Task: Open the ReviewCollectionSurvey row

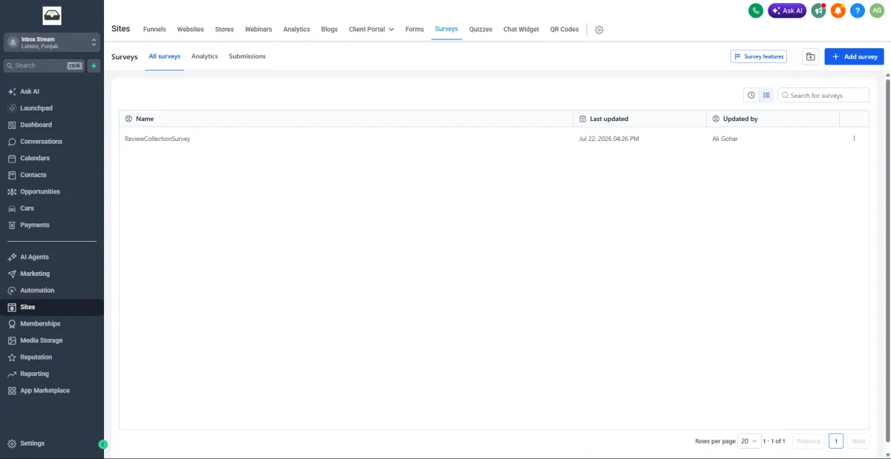Action: tap(494, 139)
